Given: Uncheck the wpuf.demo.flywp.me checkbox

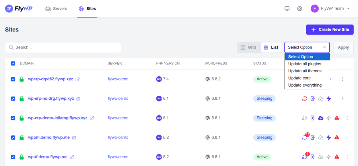Looking at the screenshot, I should coord(13,157).
